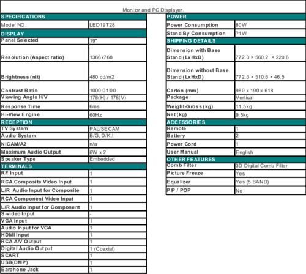
Task: Click the LED19T28 model number cell
Action: 118,24
